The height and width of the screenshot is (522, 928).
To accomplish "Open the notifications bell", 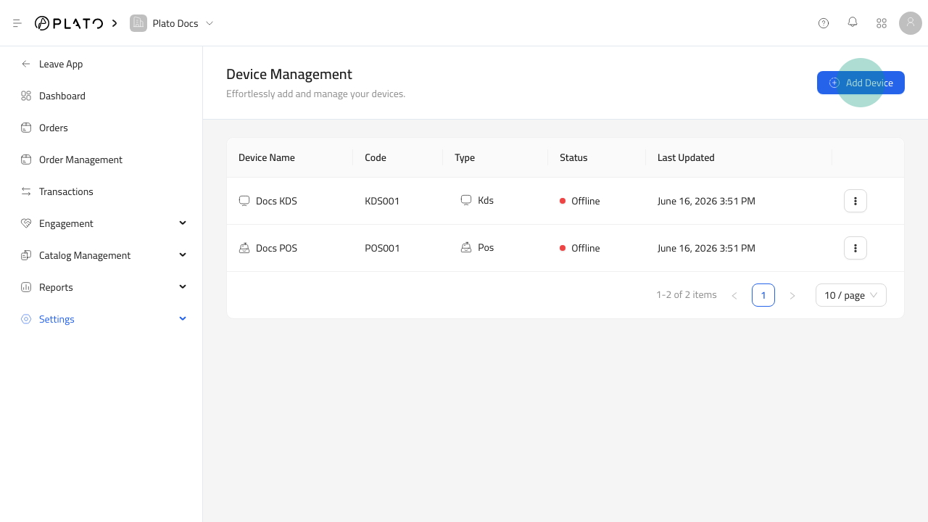I will (853, 22).
